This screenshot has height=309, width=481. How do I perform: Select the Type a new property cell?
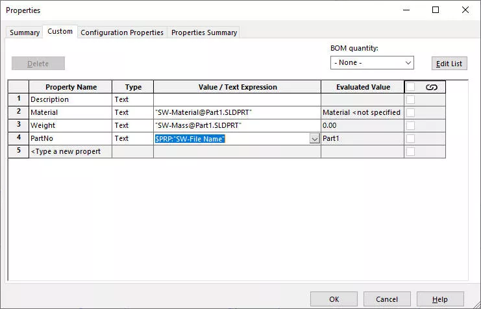point(70,151)
